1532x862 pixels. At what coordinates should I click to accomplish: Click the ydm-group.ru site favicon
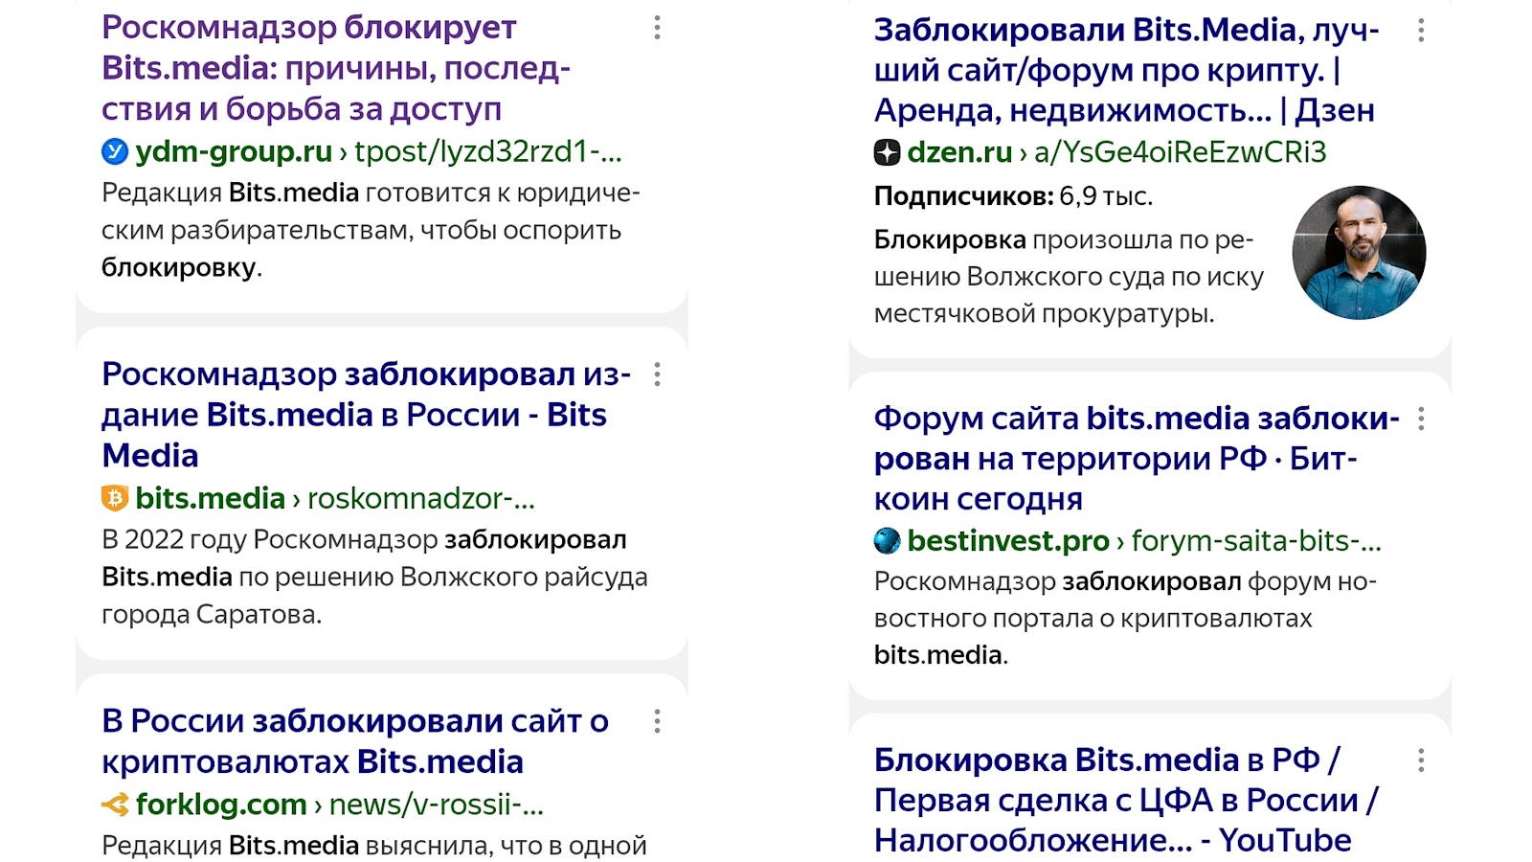115,151
